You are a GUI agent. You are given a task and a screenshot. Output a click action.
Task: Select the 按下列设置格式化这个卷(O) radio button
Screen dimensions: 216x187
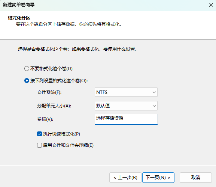[27, 81]
